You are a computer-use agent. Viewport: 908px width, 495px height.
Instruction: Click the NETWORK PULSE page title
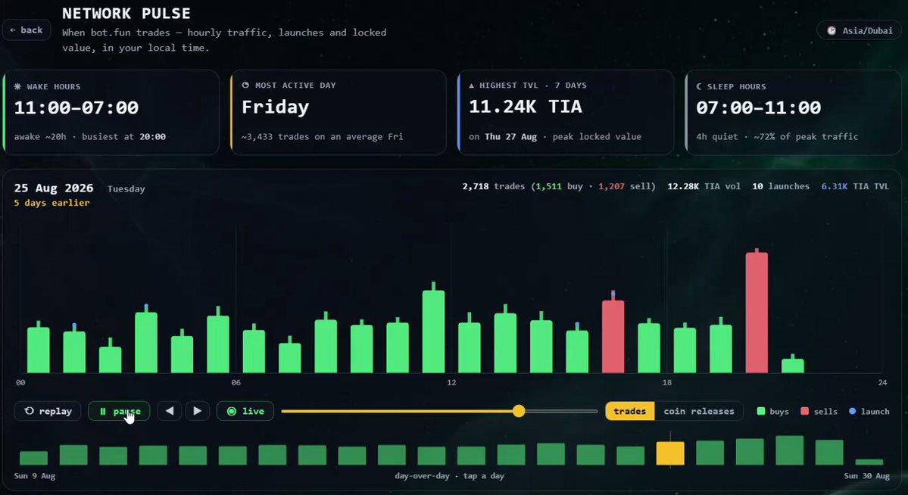point(126,14)
